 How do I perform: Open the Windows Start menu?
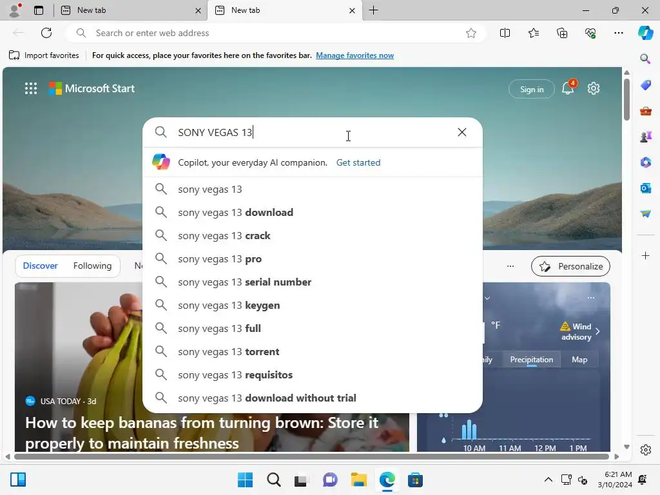click(245, 480)
